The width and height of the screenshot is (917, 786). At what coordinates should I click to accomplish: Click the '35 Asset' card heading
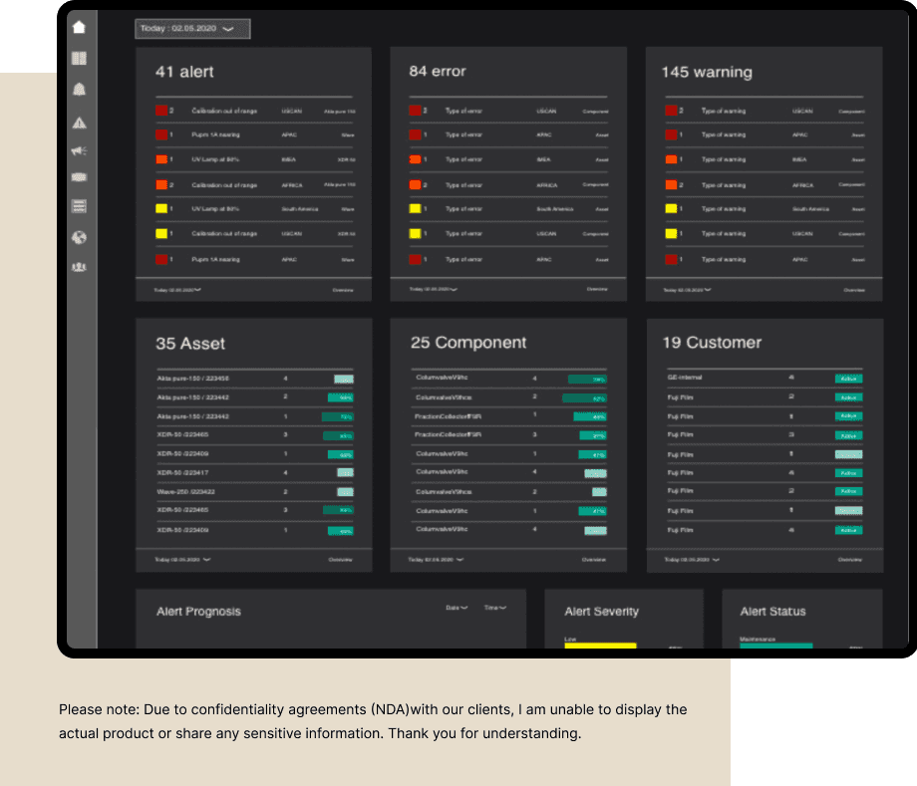[x=190, y=343]
